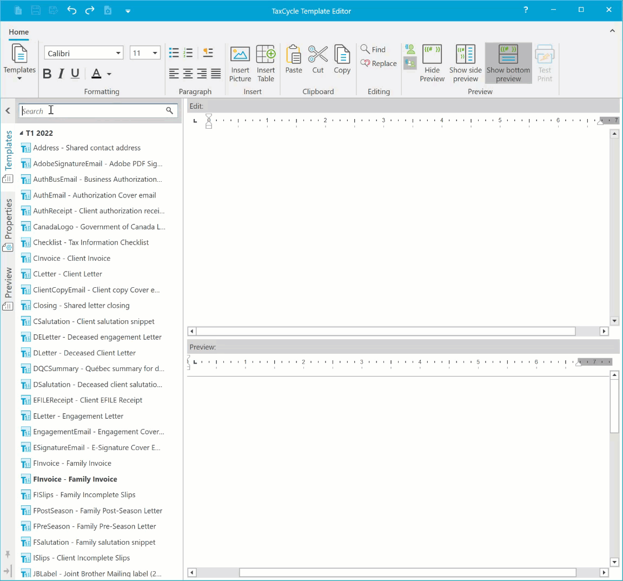
Task: Click the disabled Test Print icon
Action: 545,64
